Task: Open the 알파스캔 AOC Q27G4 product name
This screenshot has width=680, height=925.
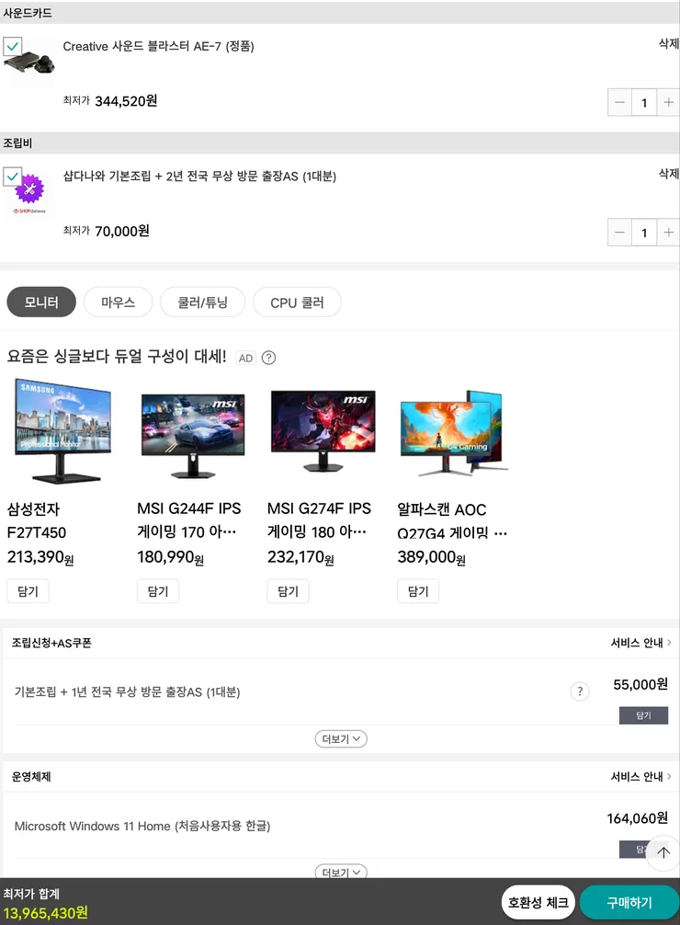Action: 452,521
